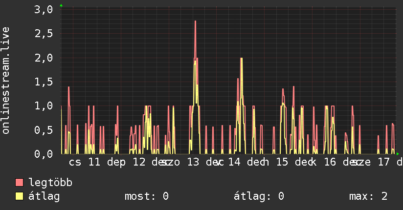Click the '13' date on x-axis

click(193, 162)
